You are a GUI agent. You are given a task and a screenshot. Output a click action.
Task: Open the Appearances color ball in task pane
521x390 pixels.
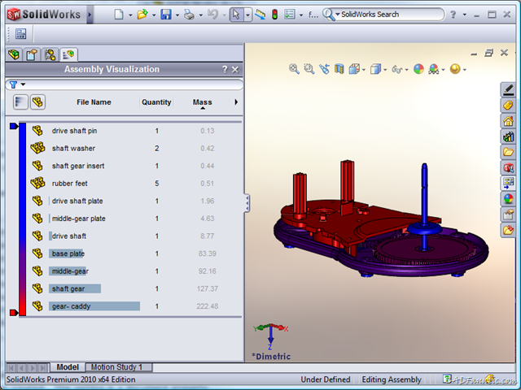pos(508,199)
